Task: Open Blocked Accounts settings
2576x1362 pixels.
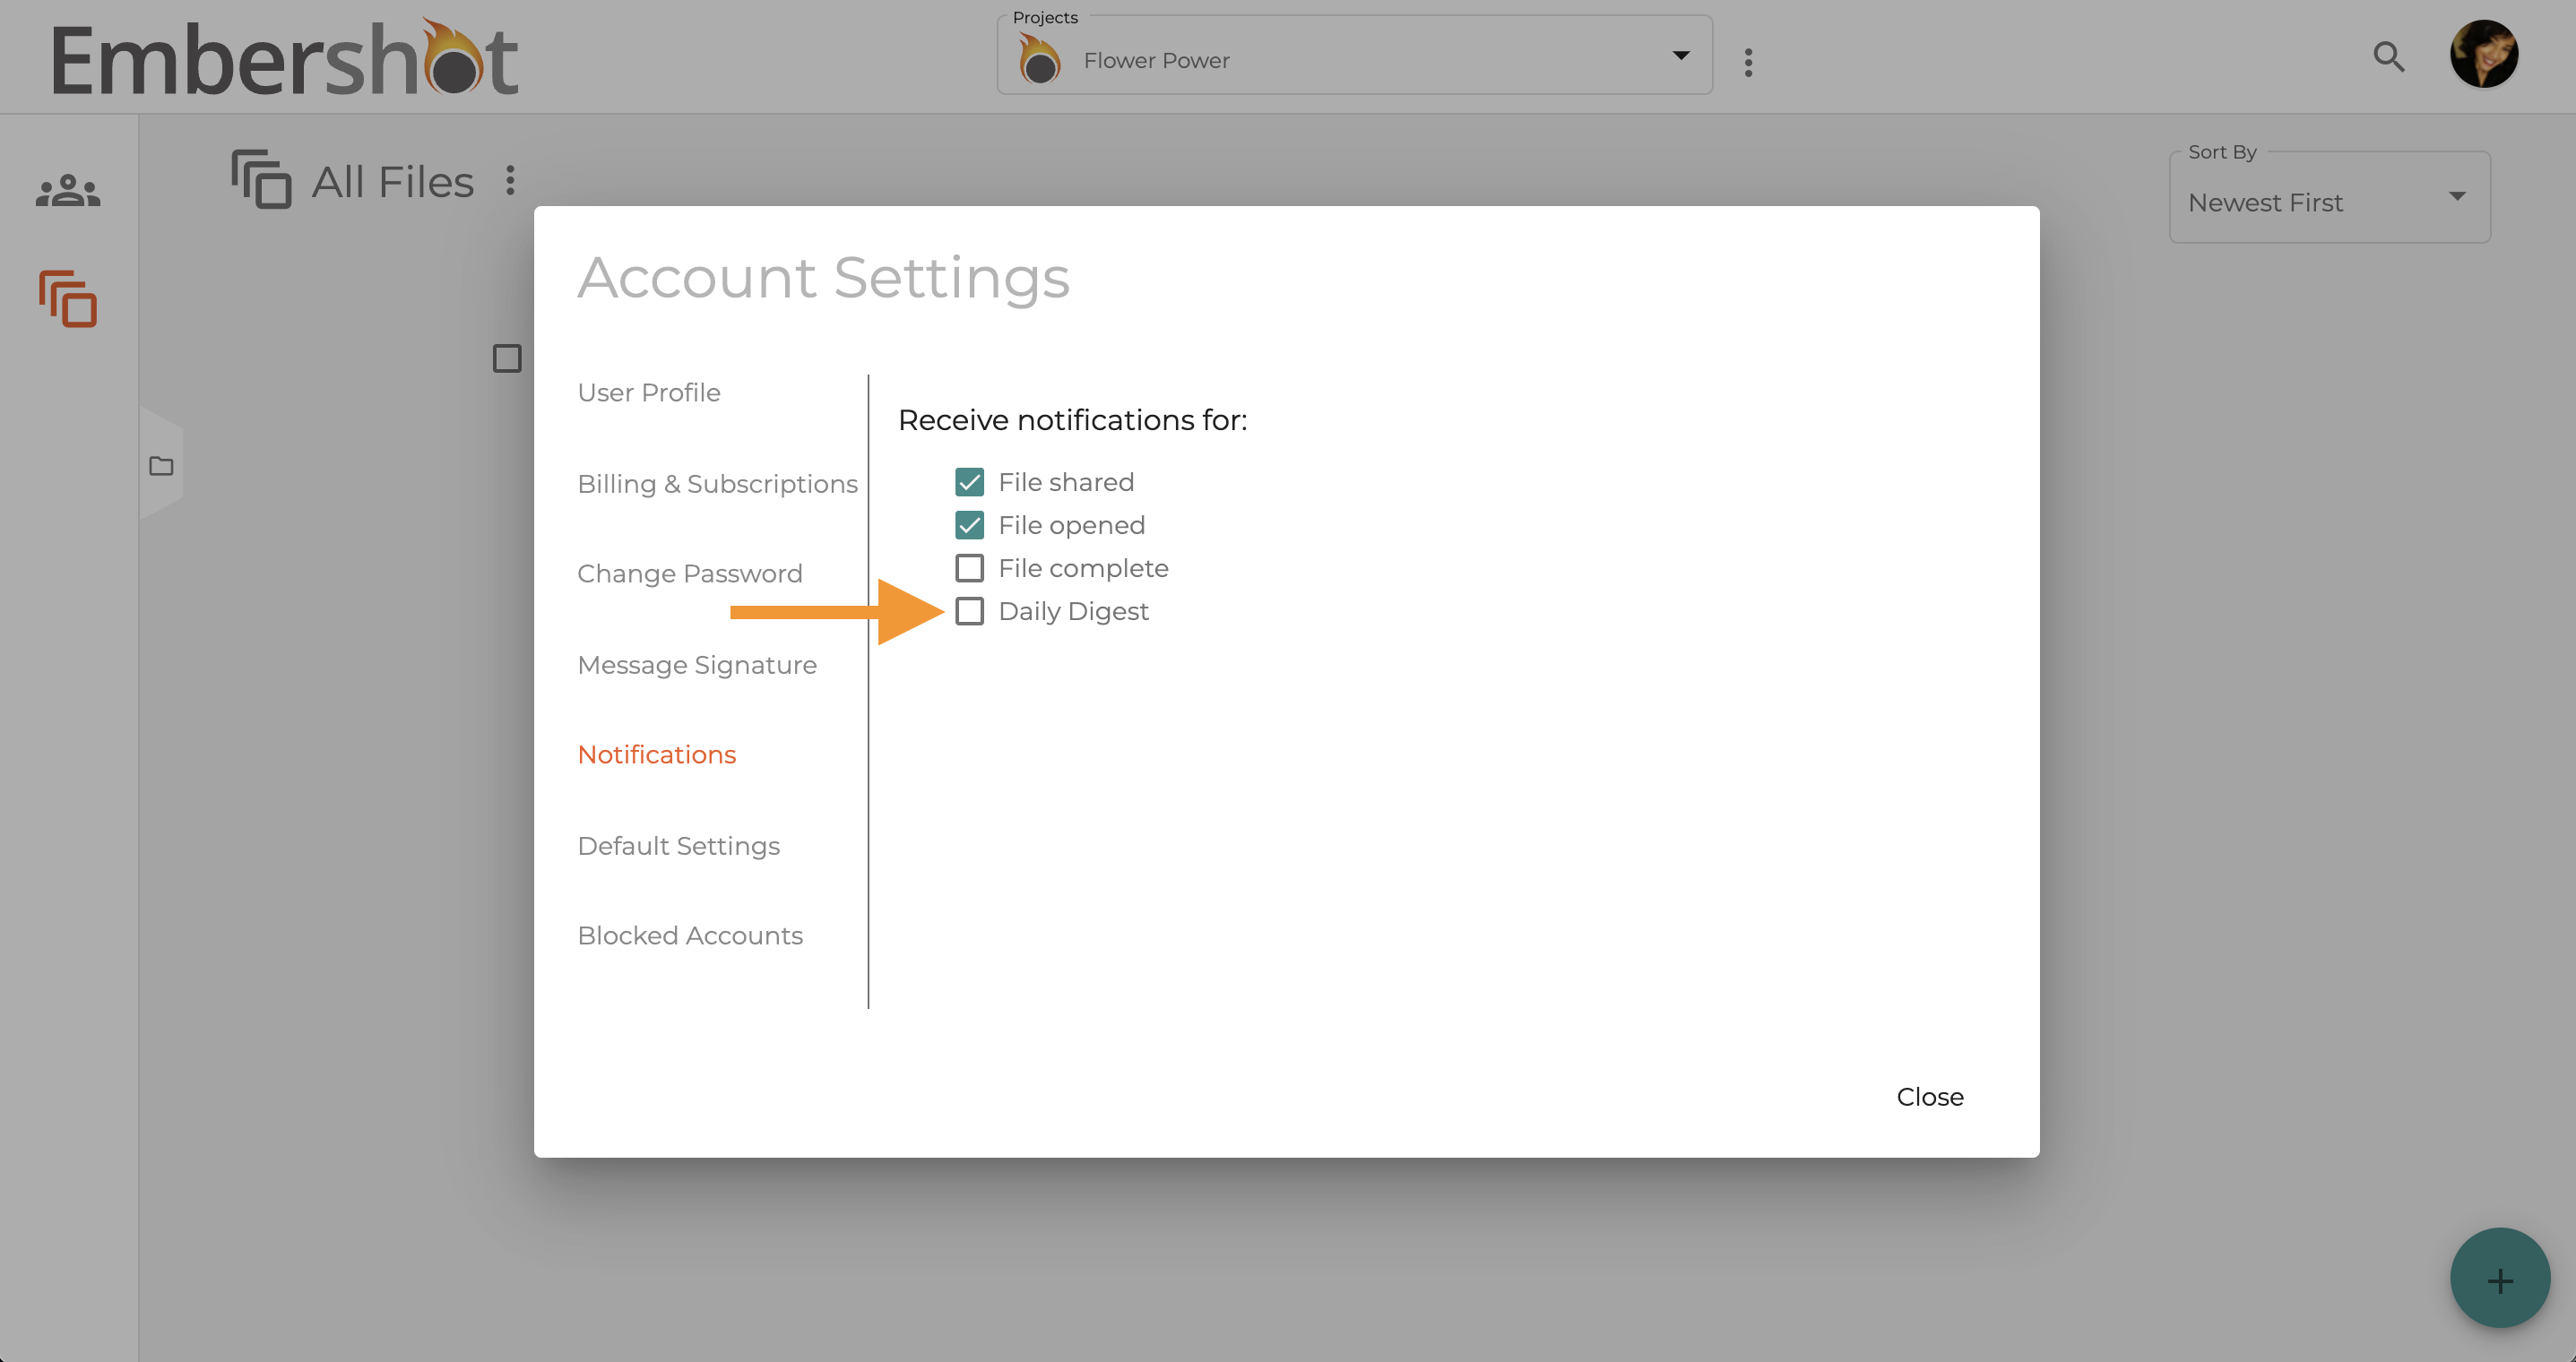Action: coord(689,935)
